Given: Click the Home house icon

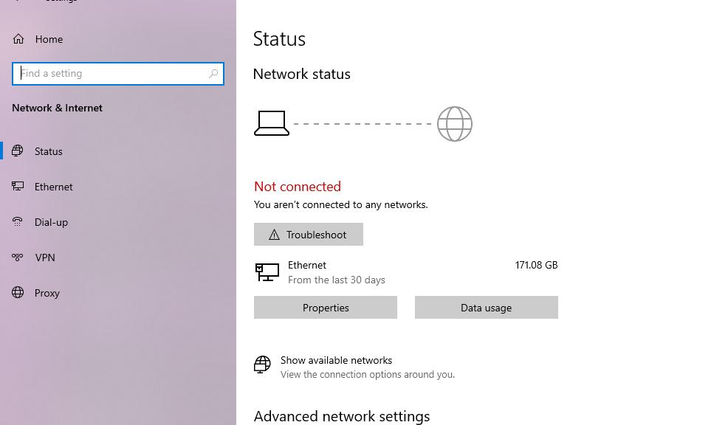Looking at the screenshot, I should tap(18, 39).
